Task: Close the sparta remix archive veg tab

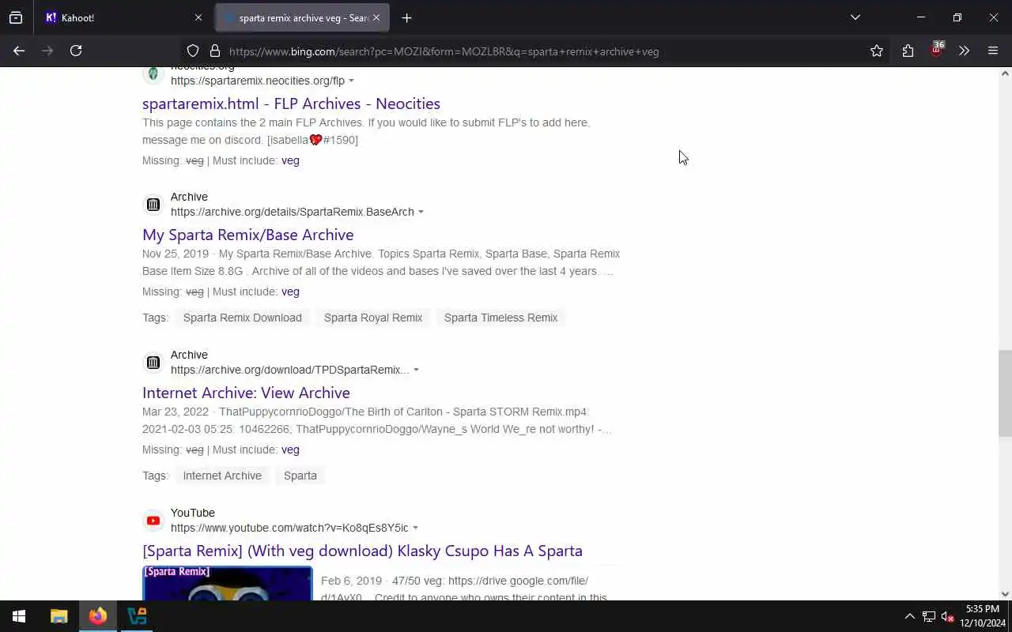Action: [x=376, y=17]
